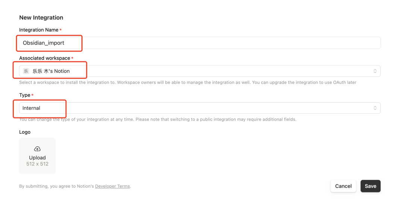The height and width of the screenshot is (204, 403).
Task: Click the Associated workspace label
Action: tap(45, 58)
